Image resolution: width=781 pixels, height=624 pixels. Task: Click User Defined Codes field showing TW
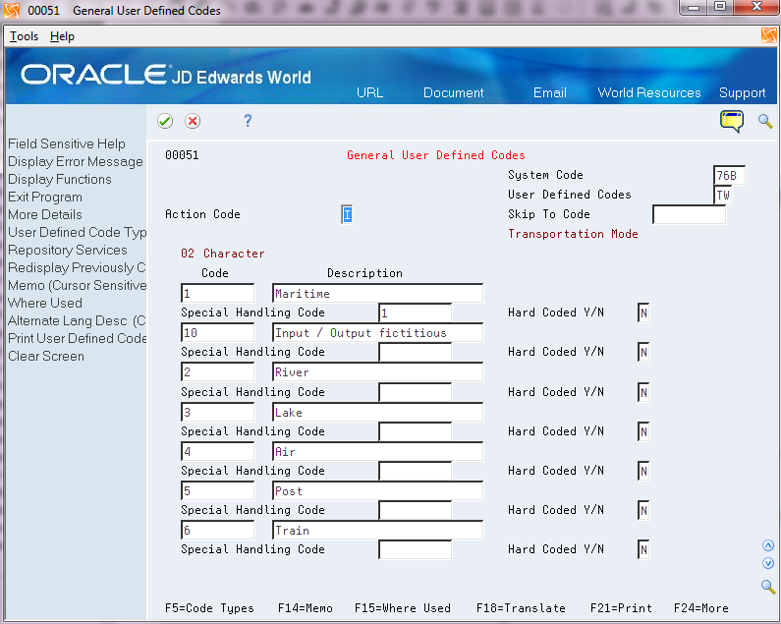(x=723, y=195)
